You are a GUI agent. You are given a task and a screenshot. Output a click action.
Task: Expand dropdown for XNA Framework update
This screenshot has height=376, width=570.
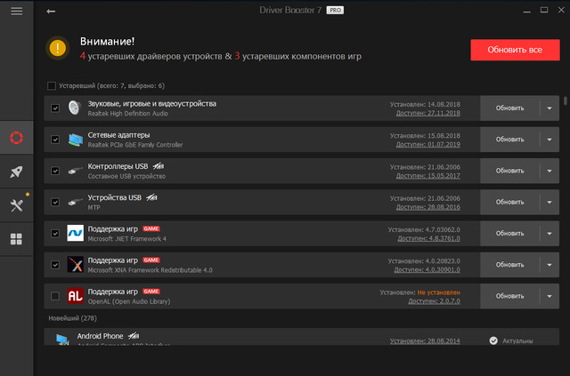[x=550, y=265]
